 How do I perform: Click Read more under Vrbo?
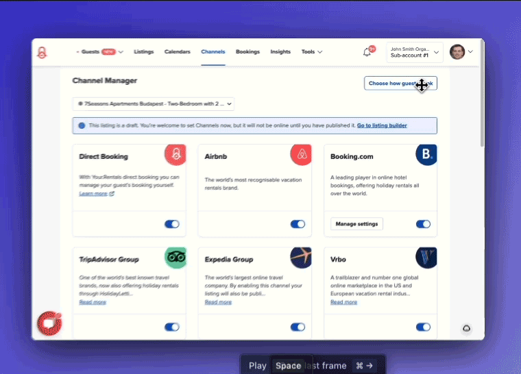343,302
